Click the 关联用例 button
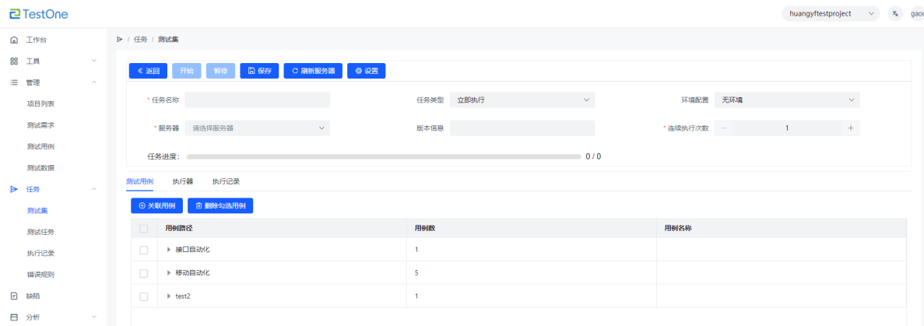The image size is (924, 326). (156, 206)
